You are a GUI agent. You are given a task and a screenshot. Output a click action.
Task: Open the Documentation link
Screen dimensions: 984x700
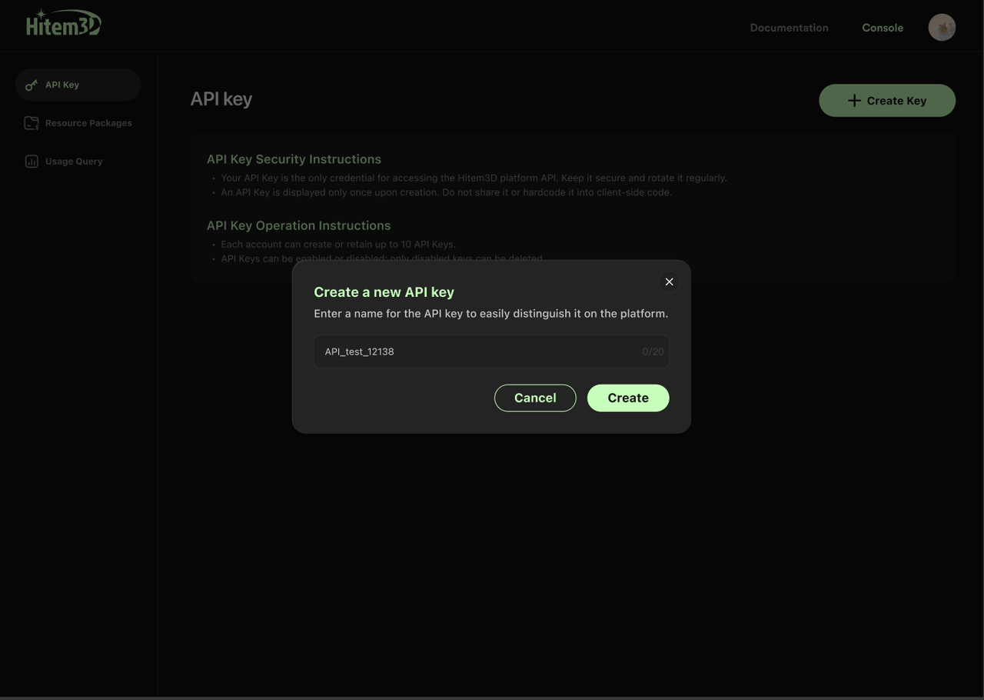point(789,28)
